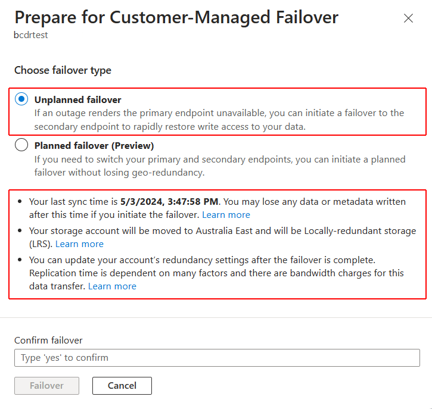Select the Unplanned failover radio button
The image size is (432, 409).
[x=21, y=99]
